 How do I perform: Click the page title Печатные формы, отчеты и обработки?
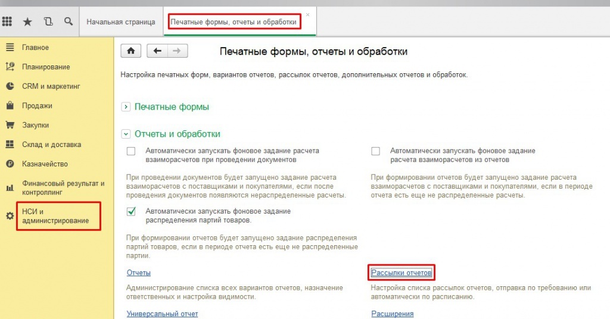(313, 51)
